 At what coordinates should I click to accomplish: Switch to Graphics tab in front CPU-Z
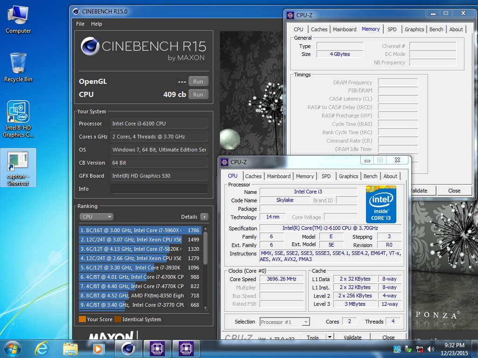point(348,176)
